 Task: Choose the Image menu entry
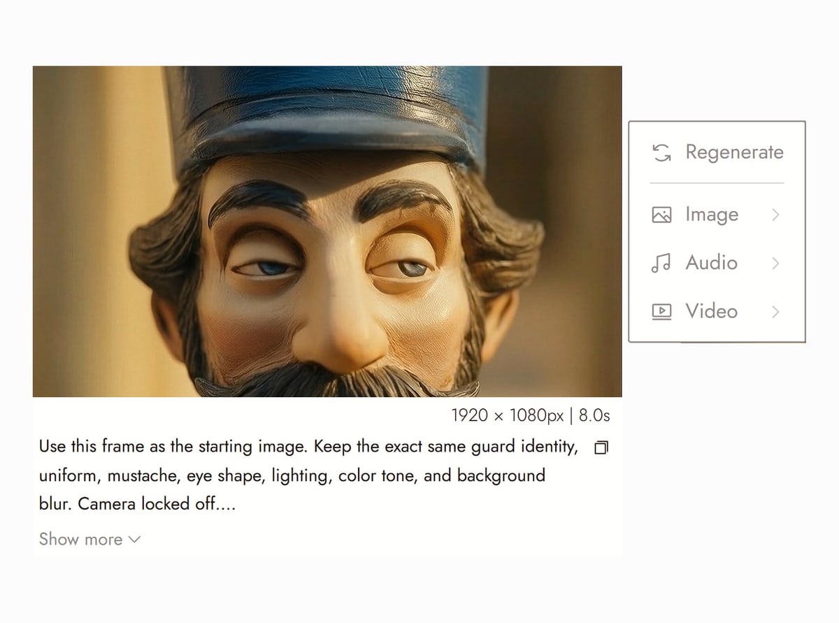click(717, 215)
